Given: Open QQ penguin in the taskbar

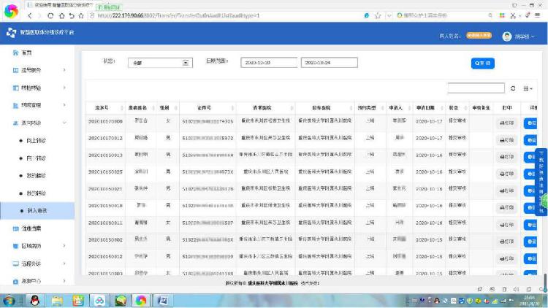Looking at the screenshot, I should click(x=34, y=301).
